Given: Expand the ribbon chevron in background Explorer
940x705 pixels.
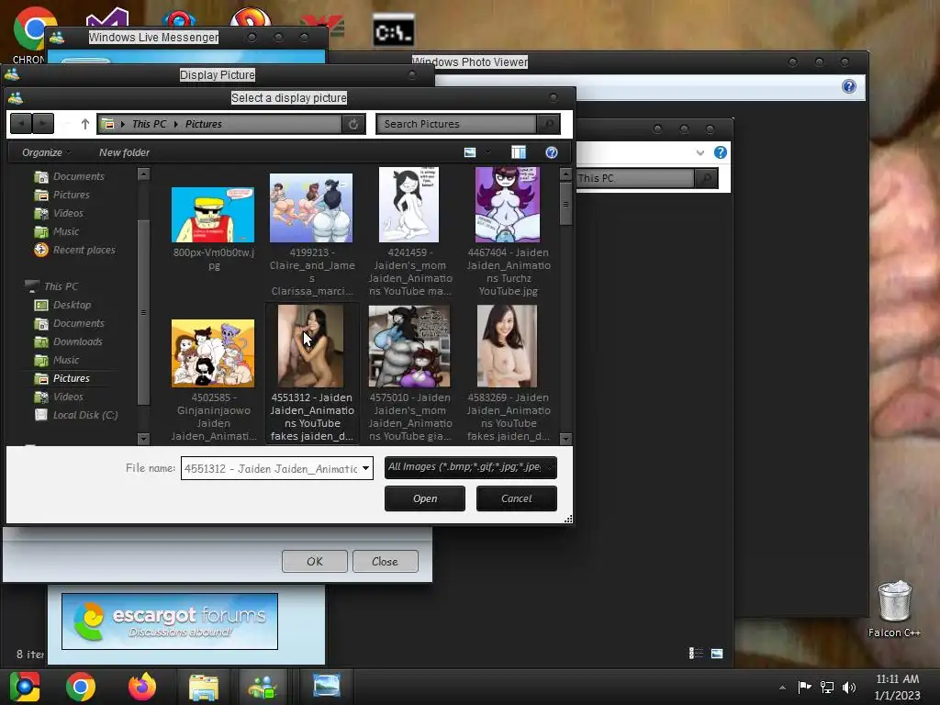Looking at the screenshot, I should click(700, 152).
